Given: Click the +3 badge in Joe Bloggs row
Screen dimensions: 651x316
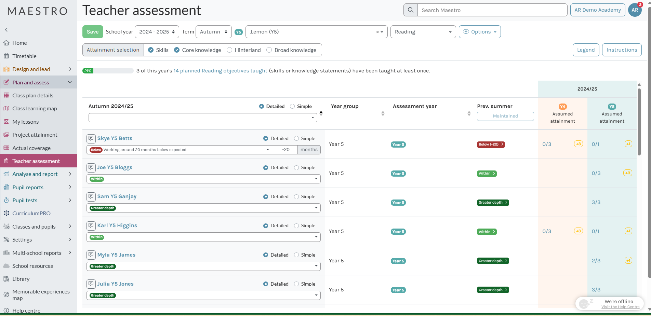Looking at the screenshot, I should click(627, 173).
